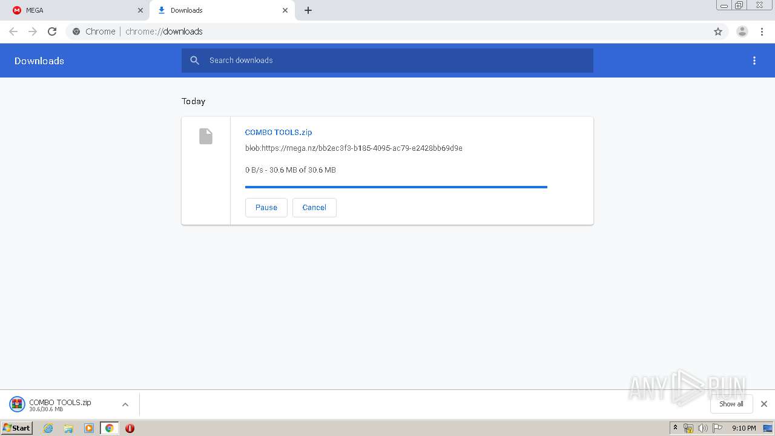Screen dimensions: 775x436
Task: Minimize the Chrome window
Action: (x=724, y=5)
